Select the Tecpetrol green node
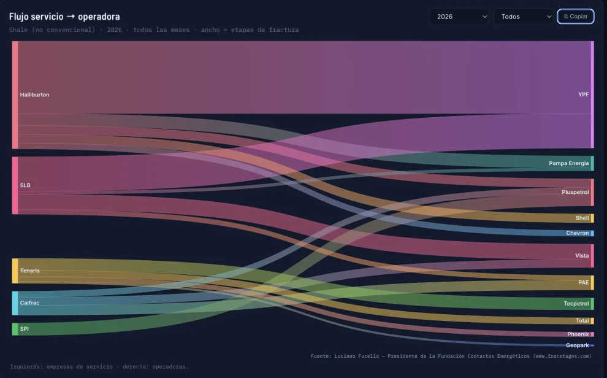Screen dimensions: 607x378 (x=592, y=304)
